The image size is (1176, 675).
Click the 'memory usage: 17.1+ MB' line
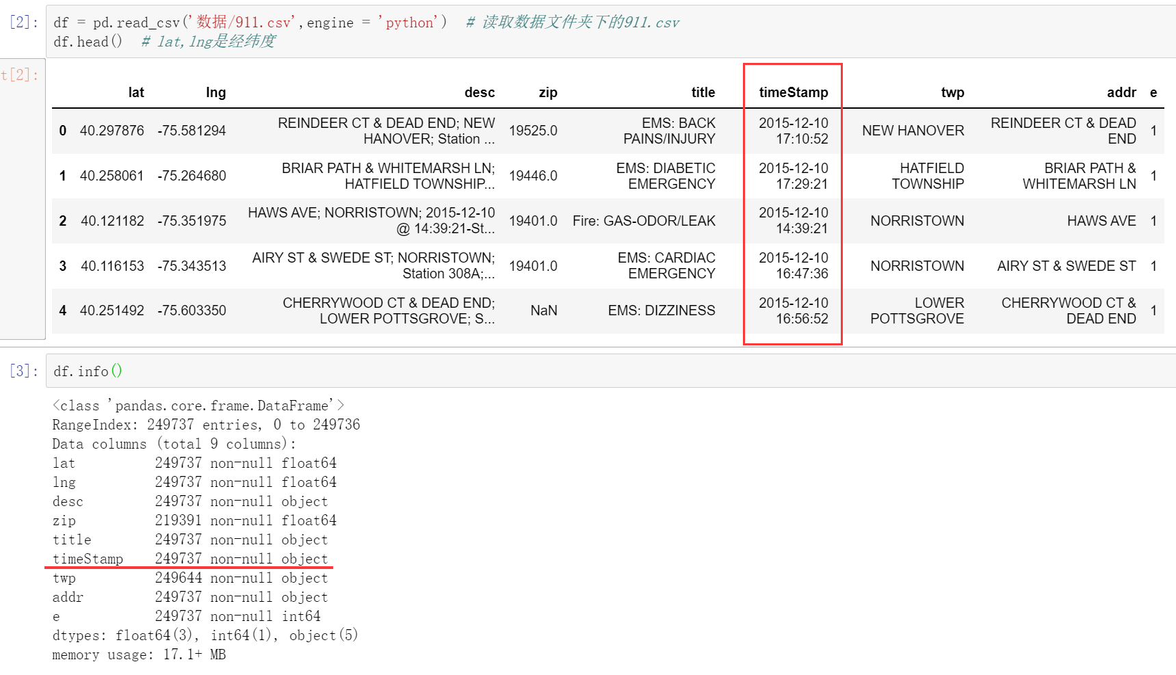(139, 654)
